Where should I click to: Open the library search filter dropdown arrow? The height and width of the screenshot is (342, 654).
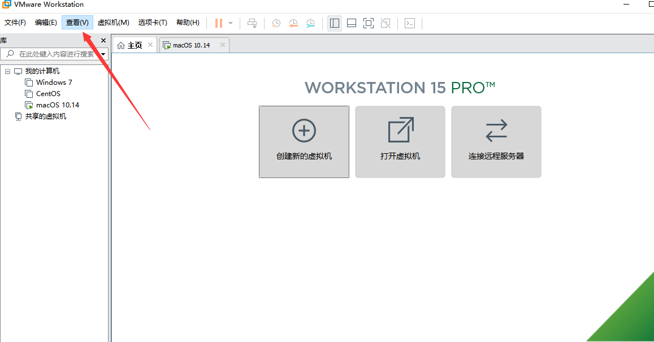coord(103,54)
